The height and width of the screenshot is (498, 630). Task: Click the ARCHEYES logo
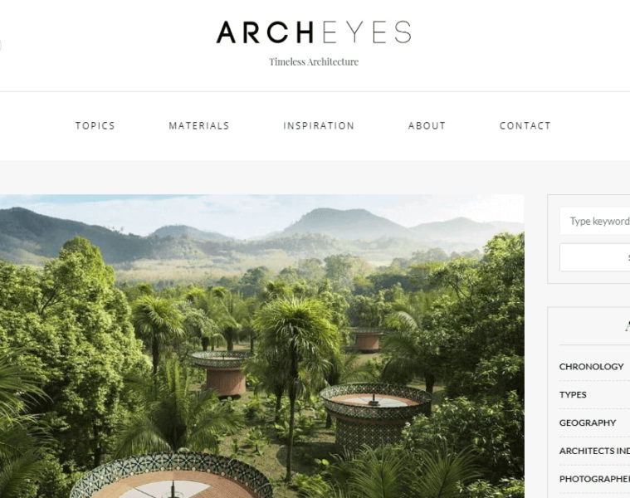[x=314, y=32]
